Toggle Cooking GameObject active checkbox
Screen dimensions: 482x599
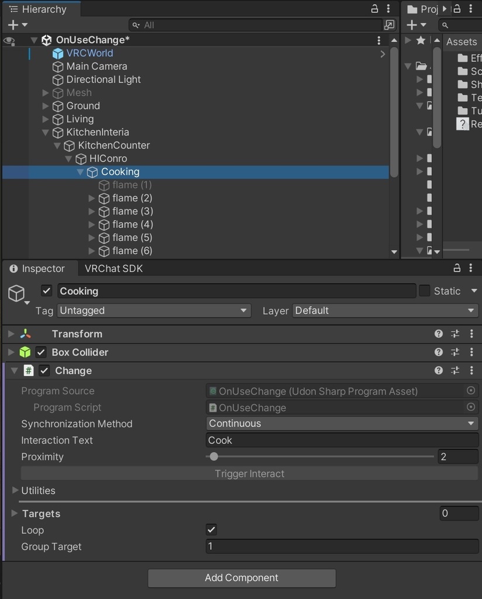click(47, 291)
